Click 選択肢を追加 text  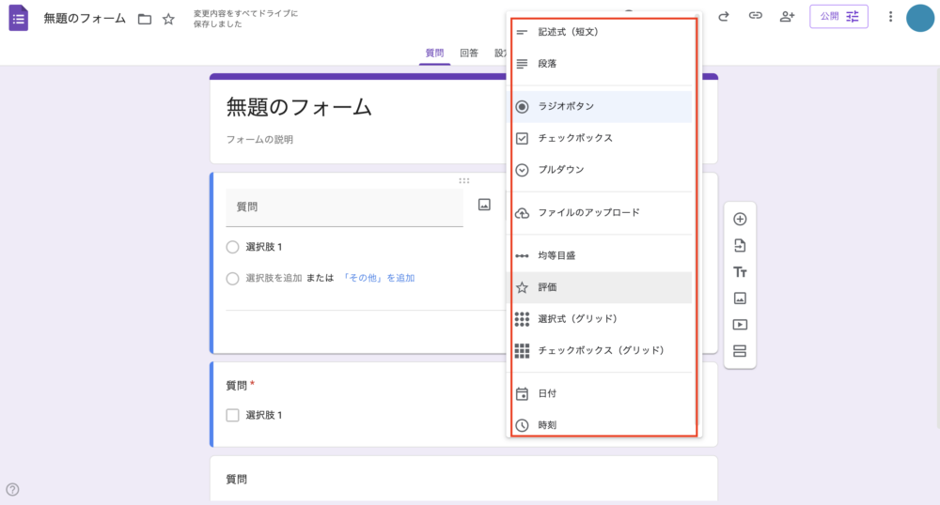pyautogui.click(x=274, y=278)
